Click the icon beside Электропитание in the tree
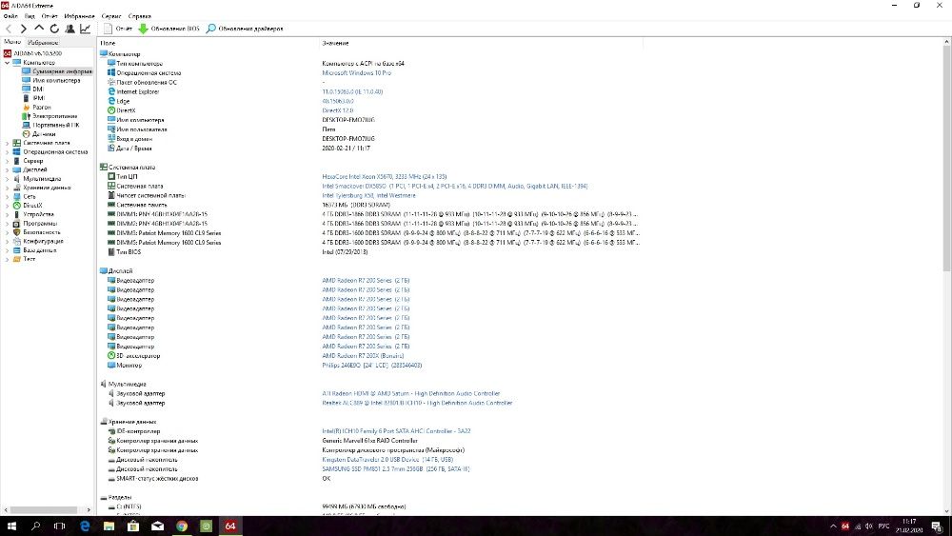The width and height of the screenshot is (952, 536). tap(26, 116)
